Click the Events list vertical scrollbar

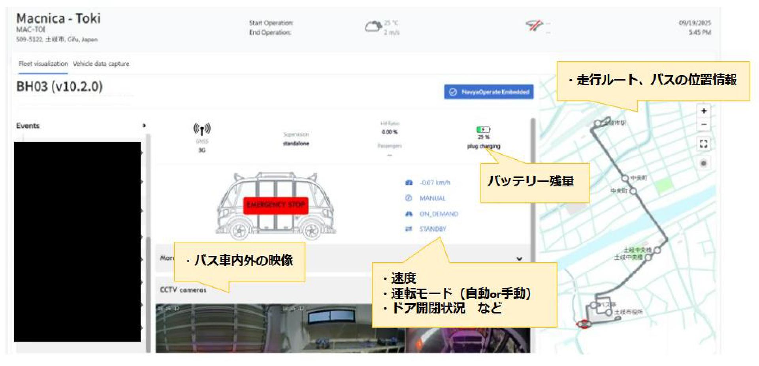click(149, 243)
